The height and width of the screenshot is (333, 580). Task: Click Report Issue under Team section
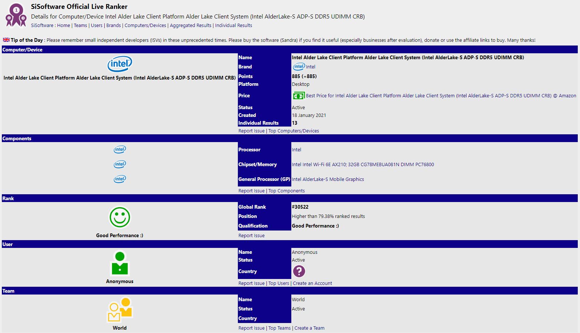252,328
